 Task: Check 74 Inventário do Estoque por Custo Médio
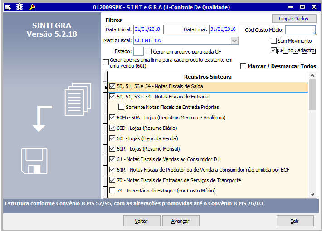(112, 191)
